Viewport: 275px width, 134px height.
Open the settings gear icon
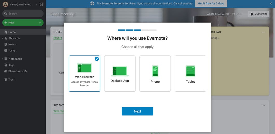[41, 4]
